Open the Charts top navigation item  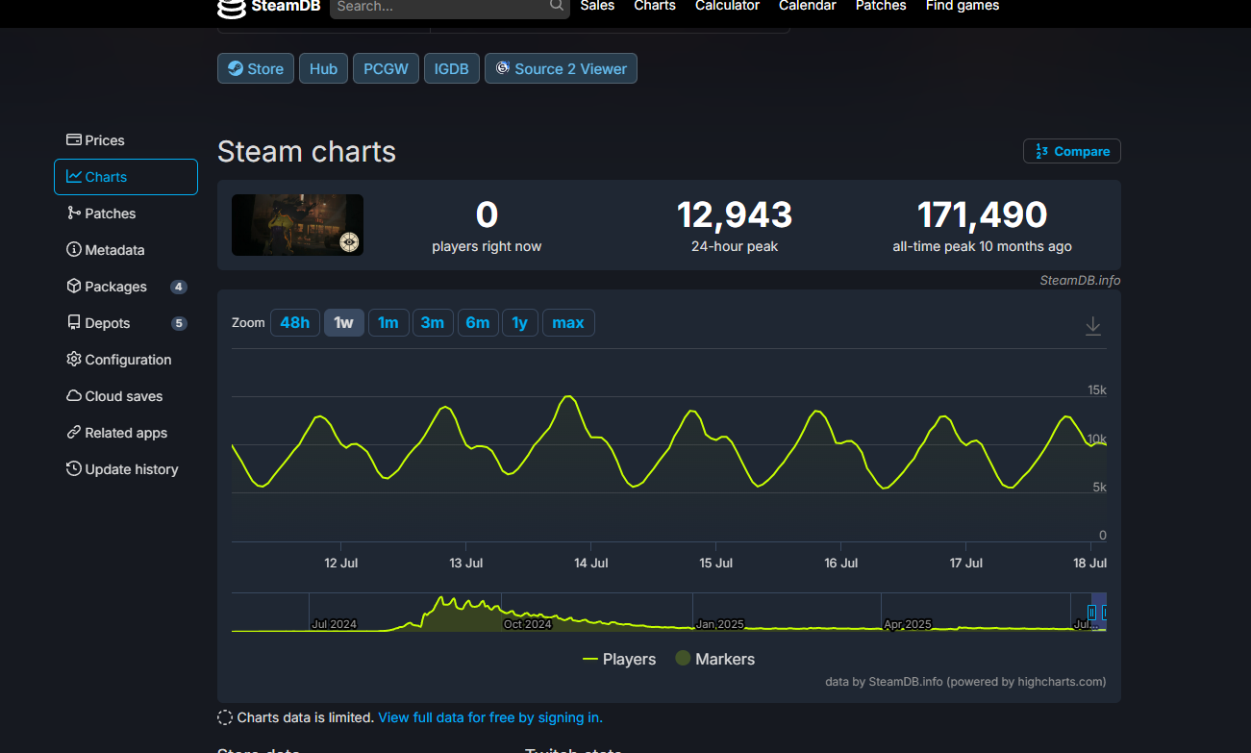[655, 6]
